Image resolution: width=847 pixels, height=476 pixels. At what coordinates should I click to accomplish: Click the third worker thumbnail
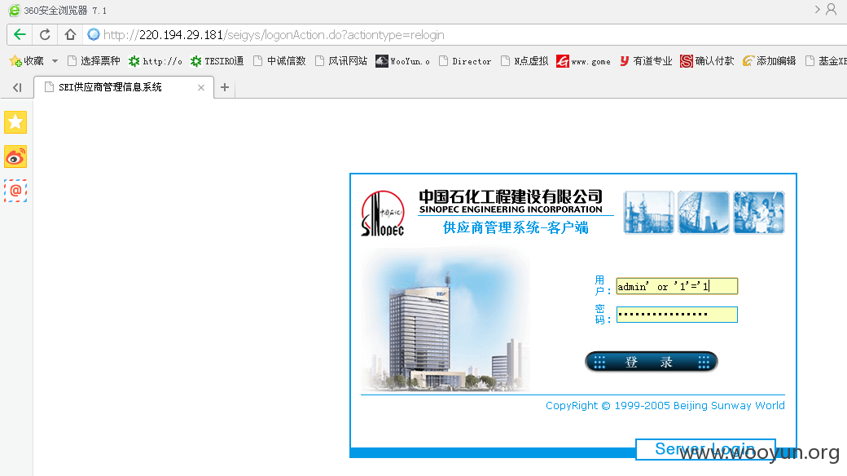tap(758, 212)
